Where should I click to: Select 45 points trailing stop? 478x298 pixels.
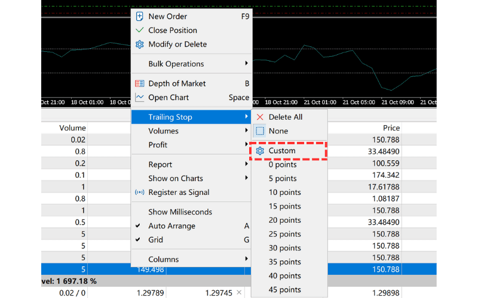[x=284, y=290]
